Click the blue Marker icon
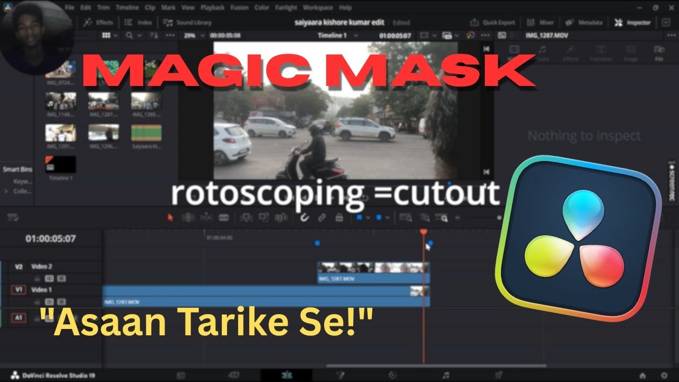679x382 pixels. pyautogui.click(x=379, y=217)
